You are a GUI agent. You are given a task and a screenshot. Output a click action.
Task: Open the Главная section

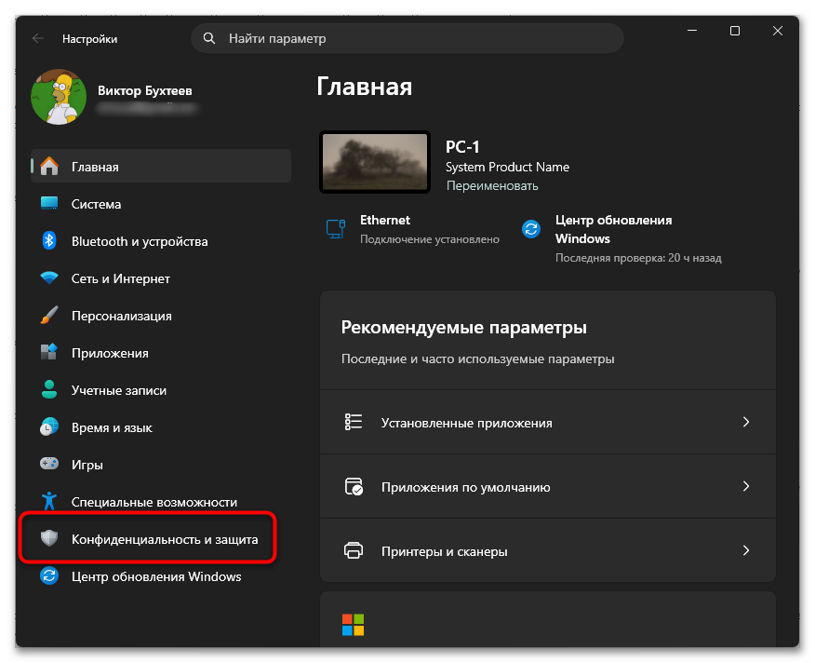pyautogui.click(x=161, y=167)
